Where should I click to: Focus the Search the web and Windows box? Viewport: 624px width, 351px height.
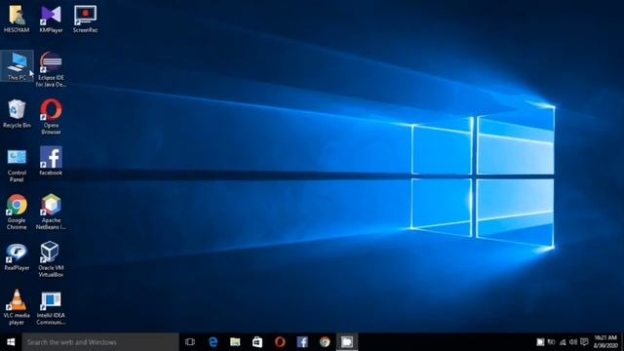point(100,342)
